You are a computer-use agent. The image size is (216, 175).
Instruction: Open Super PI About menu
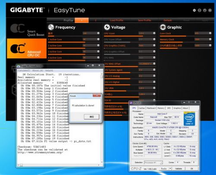[x=38, y=70]
